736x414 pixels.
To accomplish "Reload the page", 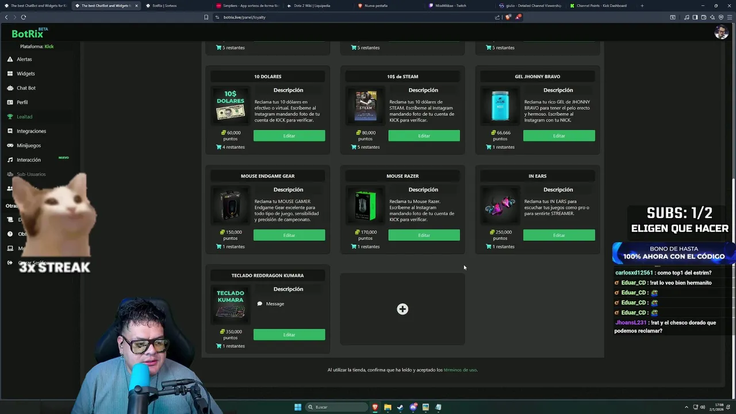I will click(24, 17).
